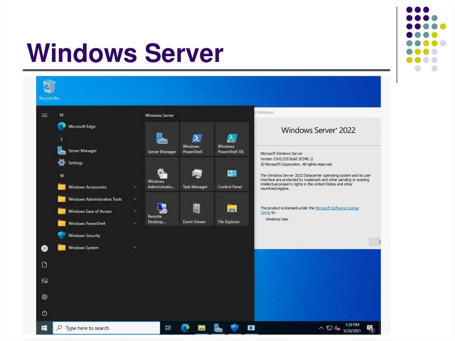The image size is (455, 341).
Task: Open File Explorer from the taskbar
Action: [x=202, y=328]
